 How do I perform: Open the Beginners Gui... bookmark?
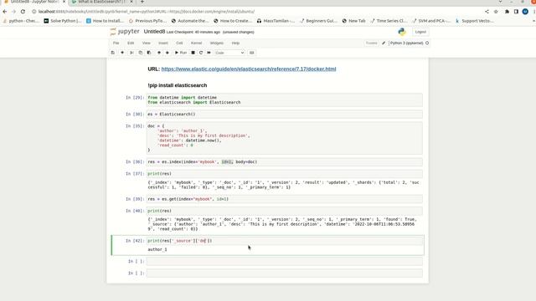coord(318,21)
